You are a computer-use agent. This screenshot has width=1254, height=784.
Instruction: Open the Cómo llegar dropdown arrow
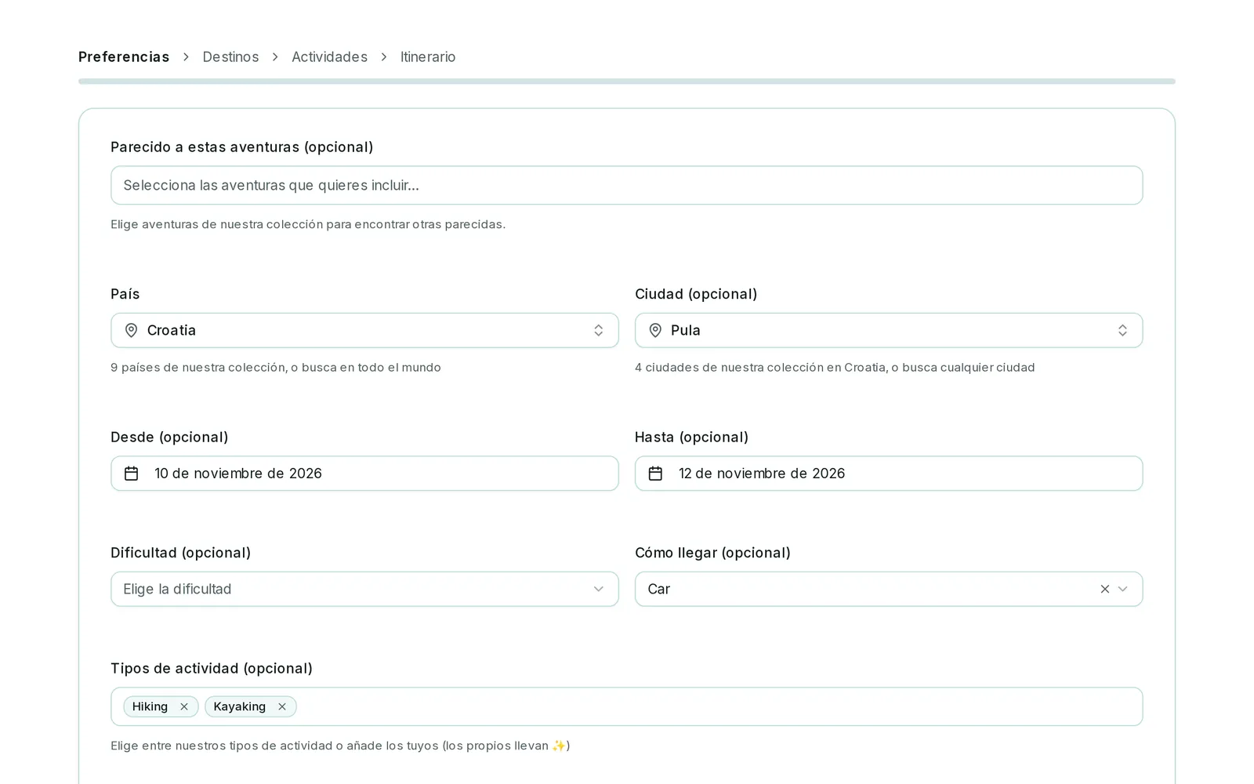click(x=1123, y=589)
